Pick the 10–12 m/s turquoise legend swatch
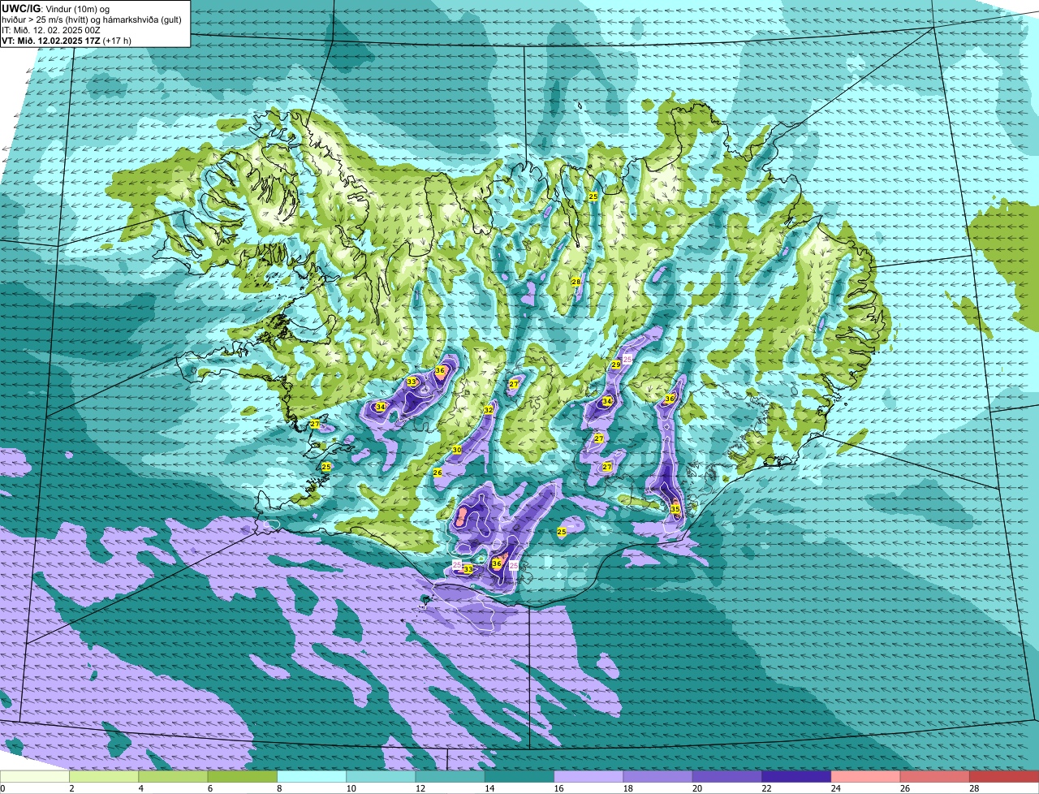Image resolution: width=1039 pixels, height=794 pixels. pyautogui.click(x=382, y=776)
